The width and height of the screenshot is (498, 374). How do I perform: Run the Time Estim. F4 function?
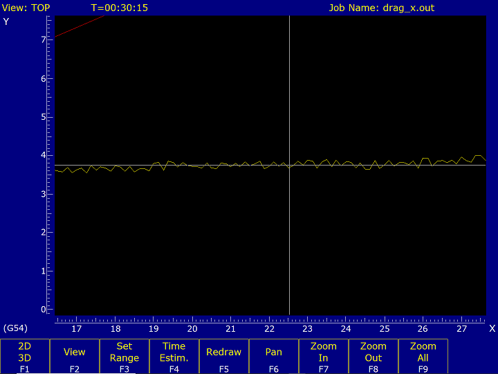click(x=174, y=357)
